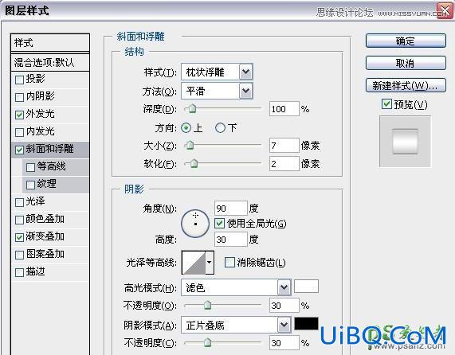Enable the 投影 drop shadow checkbox
455x355 pixels.
tap(19, 80)
